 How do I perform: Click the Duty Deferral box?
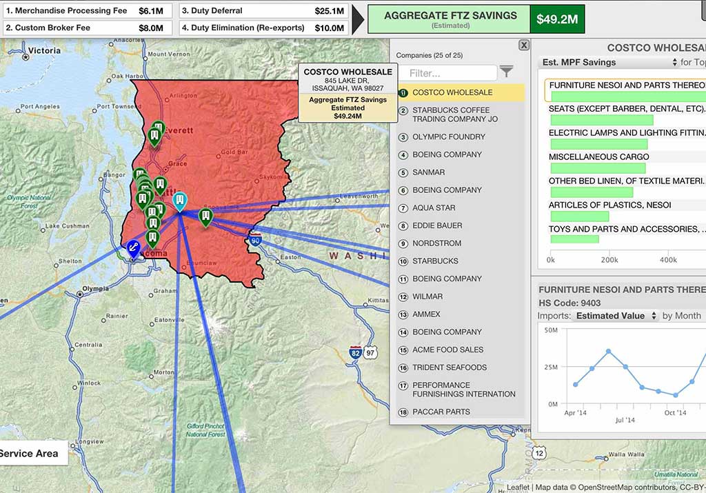click(x=264, y=11)
